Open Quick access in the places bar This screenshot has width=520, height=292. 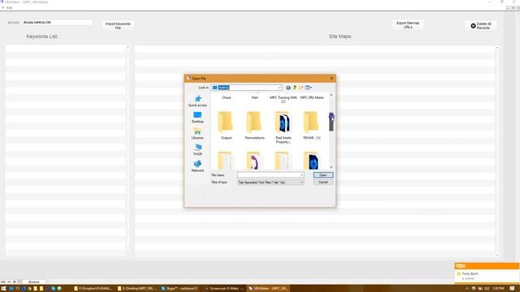coord(197,101)
